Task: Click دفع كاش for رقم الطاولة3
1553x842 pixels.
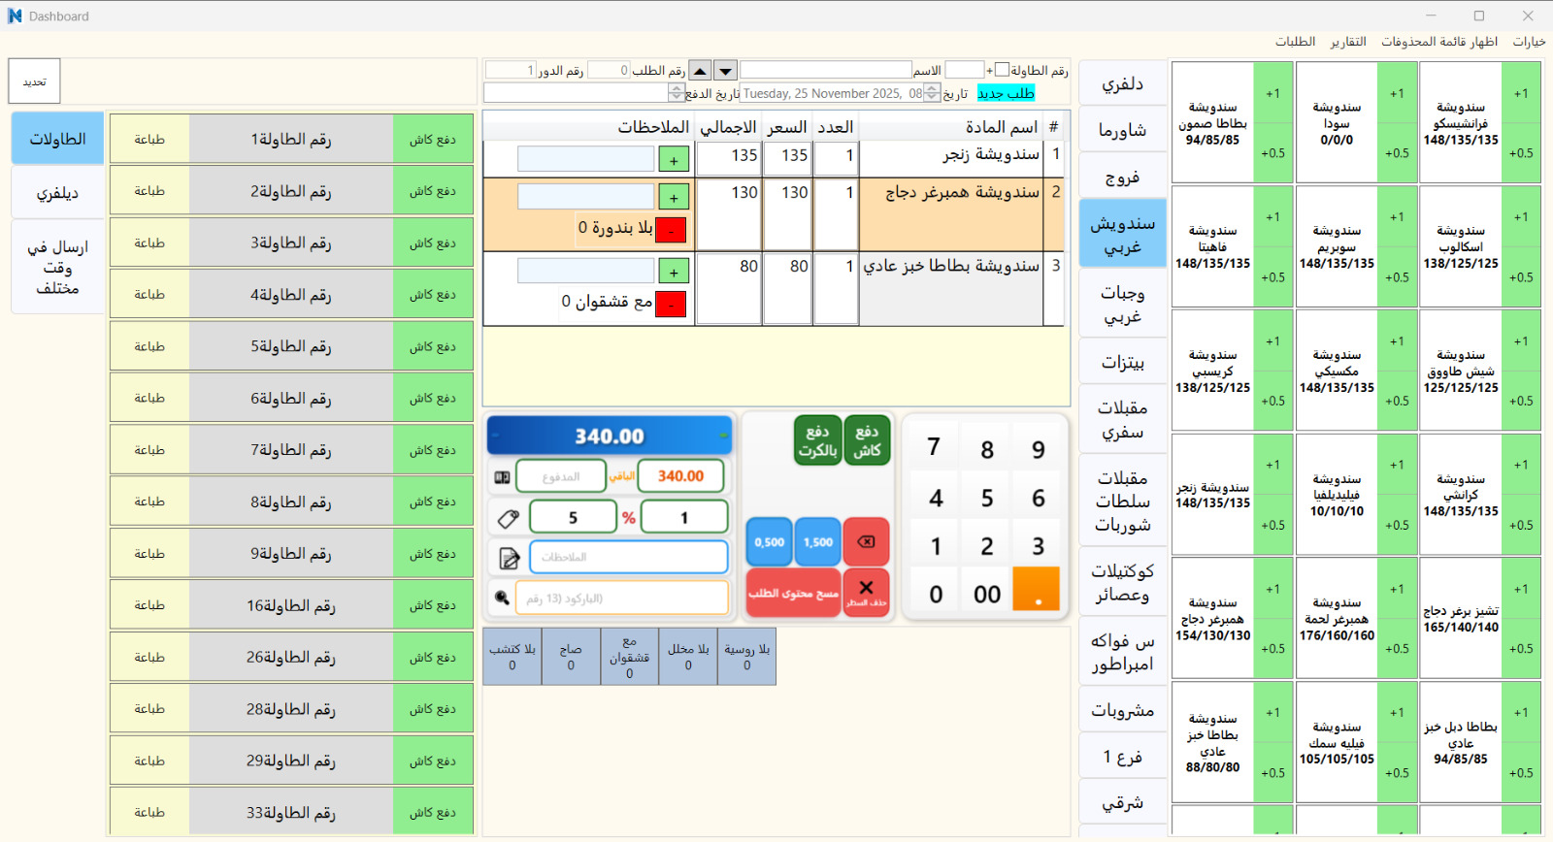Action: [x=432, y=243]
